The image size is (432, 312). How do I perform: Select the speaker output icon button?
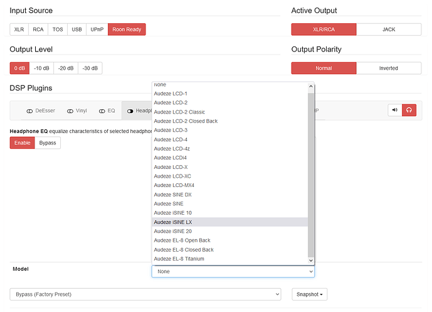(x=395, y=110)
